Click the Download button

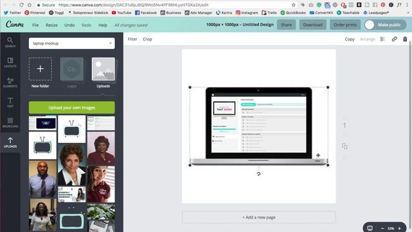(x=313, y=24)
